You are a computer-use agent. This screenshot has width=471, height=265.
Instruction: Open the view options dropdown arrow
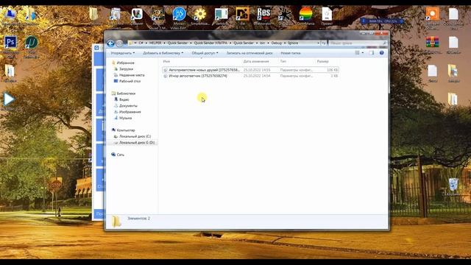pyautogui.click(x=363, y=53)
